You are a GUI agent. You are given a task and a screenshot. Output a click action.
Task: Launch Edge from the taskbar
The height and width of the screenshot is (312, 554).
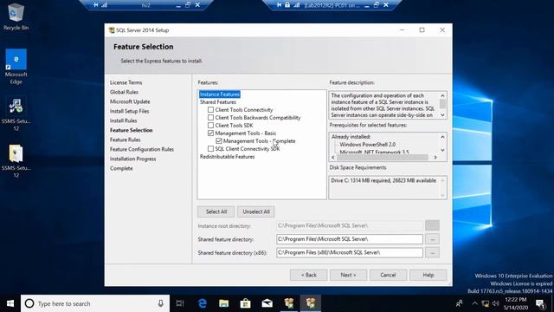point(202,303)
